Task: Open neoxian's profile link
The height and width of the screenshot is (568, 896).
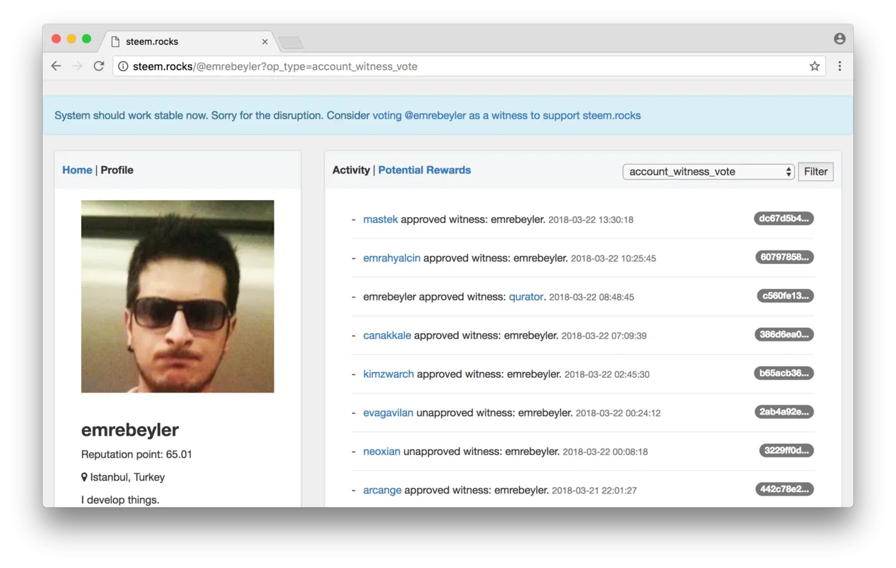Action: coord(382,451)
